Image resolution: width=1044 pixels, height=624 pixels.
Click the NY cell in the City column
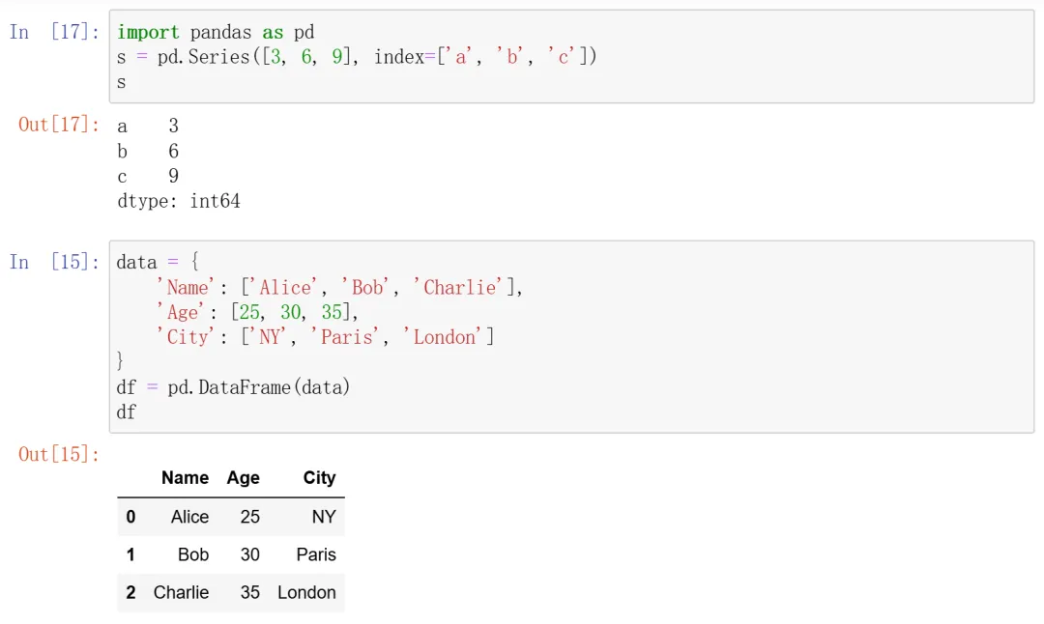[x=324, y=517]
